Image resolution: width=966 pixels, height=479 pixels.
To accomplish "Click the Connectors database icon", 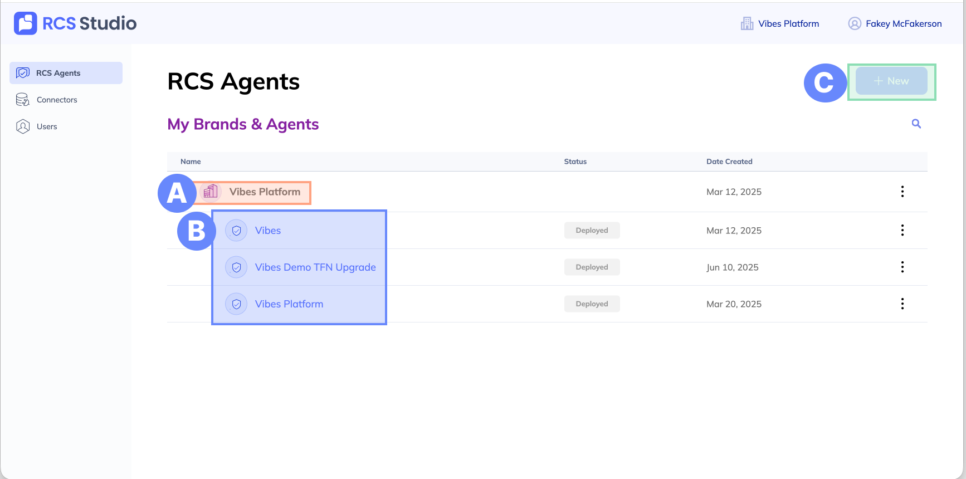I will click(23, 100).
